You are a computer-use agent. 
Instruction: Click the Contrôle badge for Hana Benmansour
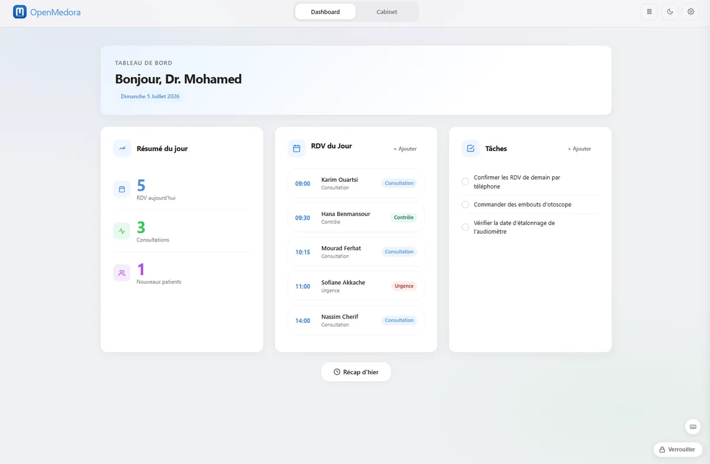coord(404,218)
